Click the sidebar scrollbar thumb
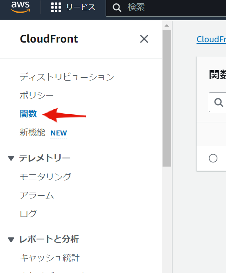 tap(167, 98)
